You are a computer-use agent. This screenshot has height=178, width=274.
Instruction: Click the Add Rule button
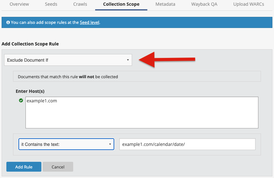(24, 167)
